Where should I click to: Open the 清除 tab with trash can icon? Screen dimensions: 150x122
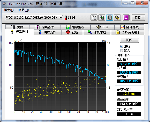tap(18, 27)
